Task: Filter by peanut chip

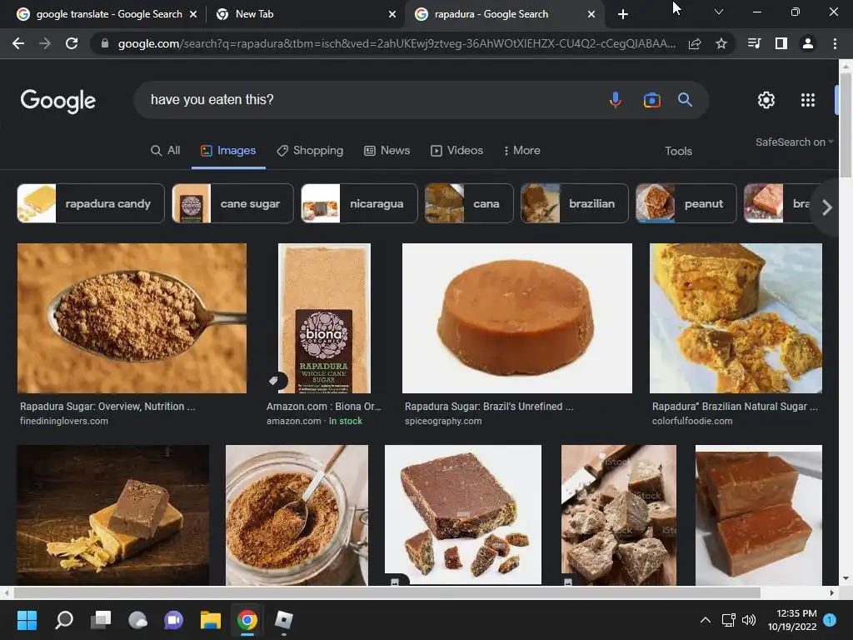Action: click(686, 203)
